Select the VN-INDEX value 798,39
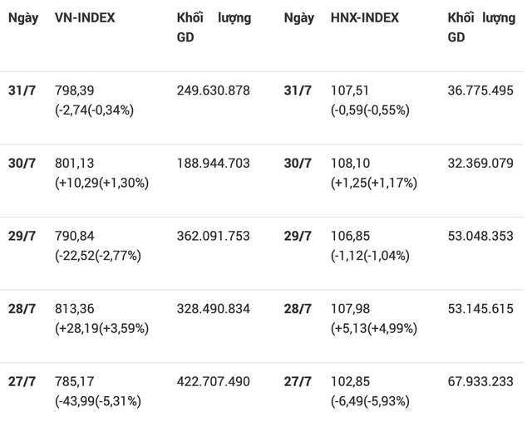Viewport: 532px width, 431px height. 75,90
